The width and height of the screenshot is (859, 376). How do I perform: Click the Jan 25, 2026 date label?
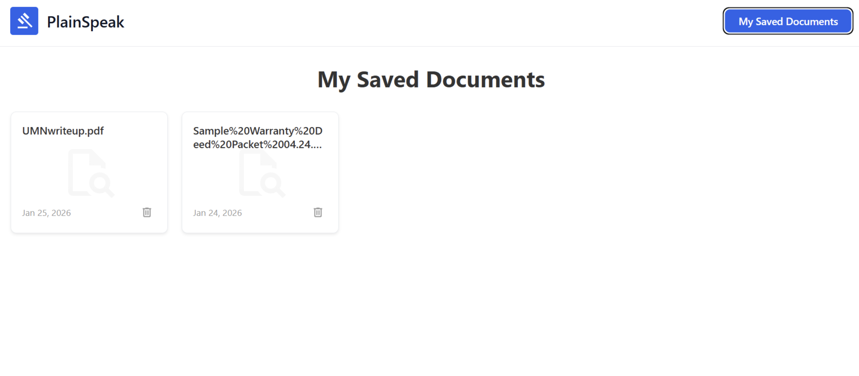click(x=46, y=213)
